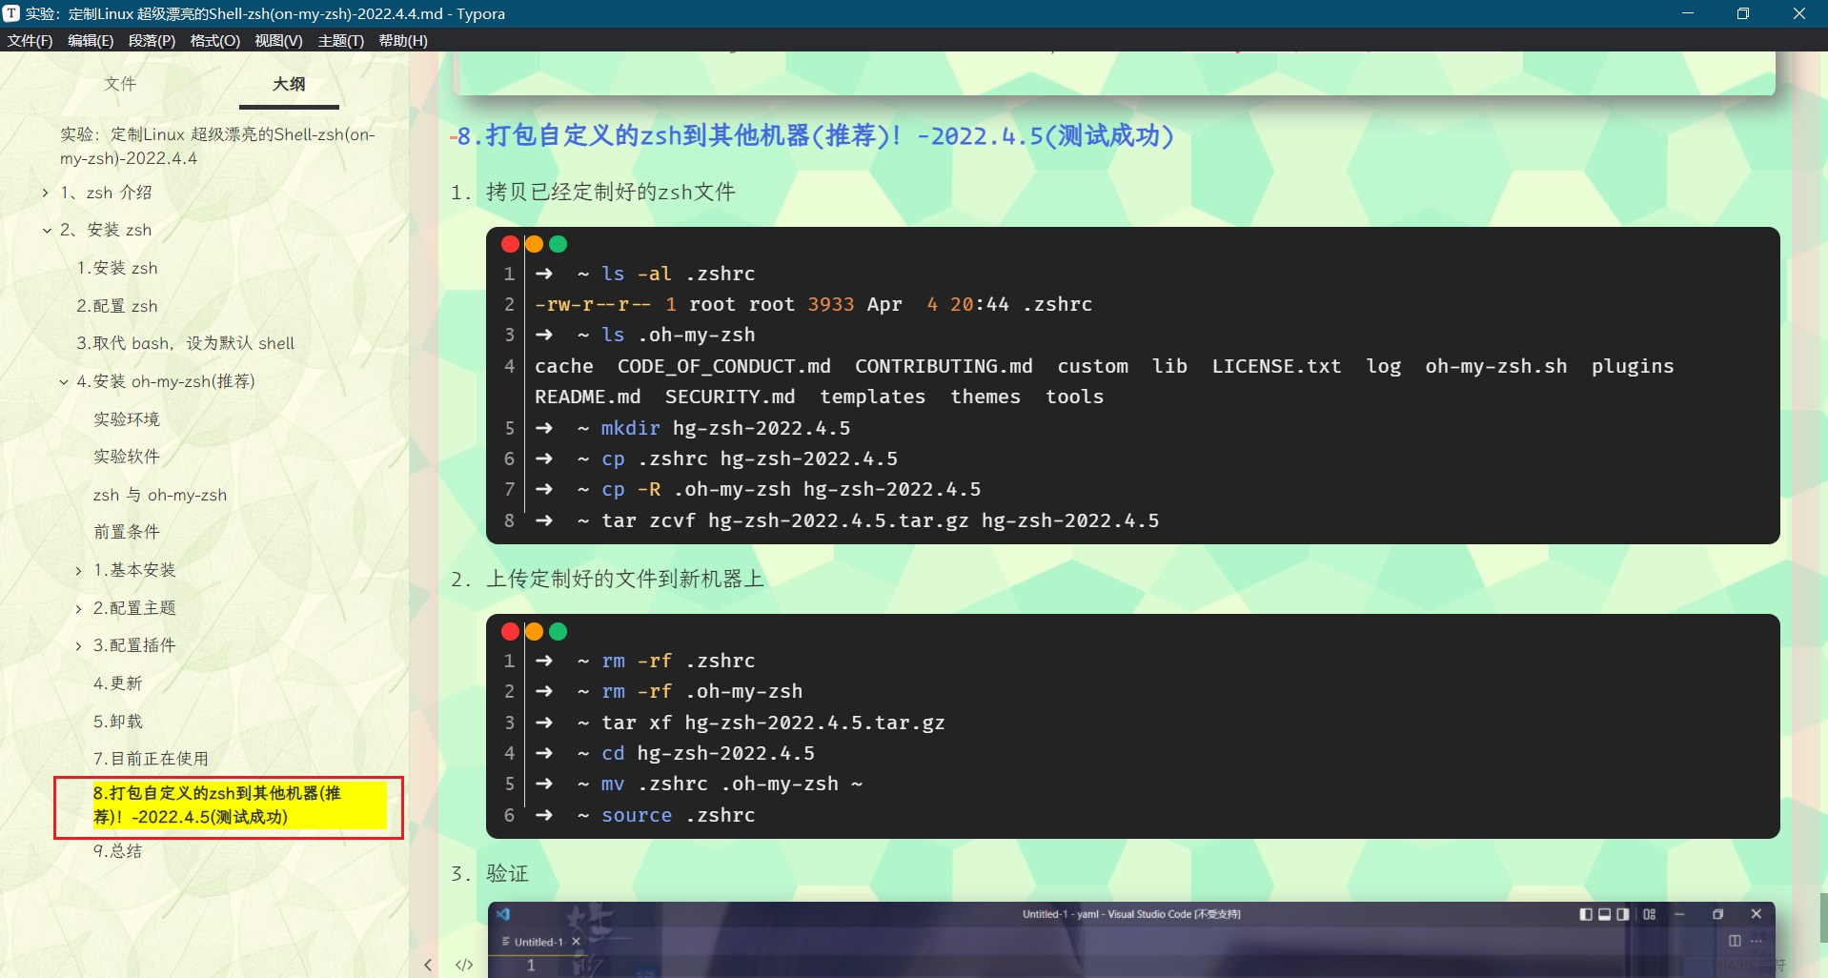The image size is (1828, 978).
Task: Expand the "1、zsh 介绍" outline section
Action: pyautogui.click(x=45, y=192)
